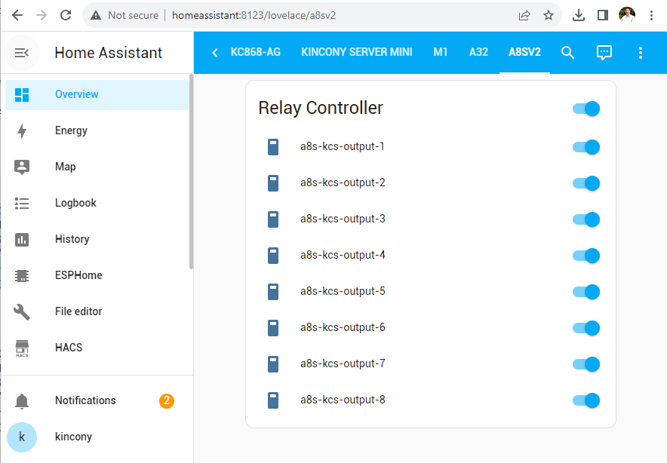This screenshot has width=667, height=463.
Task: Click the File editor wrench icon
Action: pyautogui.click(x=22, y=311)
